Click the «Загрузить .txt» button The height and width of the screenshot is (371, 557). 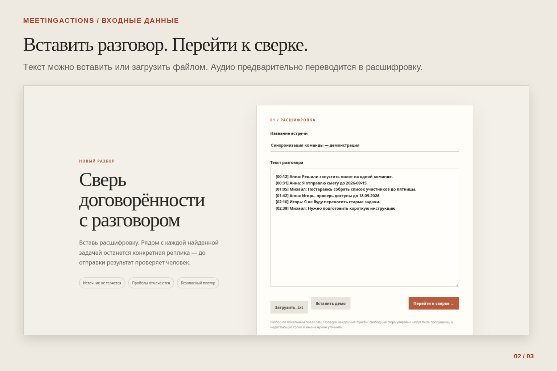(289, 307)
